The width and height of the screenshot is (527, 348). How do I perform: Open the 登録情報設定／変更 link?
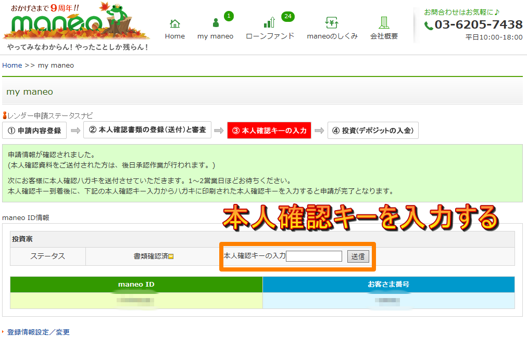(x=39, y=332)
